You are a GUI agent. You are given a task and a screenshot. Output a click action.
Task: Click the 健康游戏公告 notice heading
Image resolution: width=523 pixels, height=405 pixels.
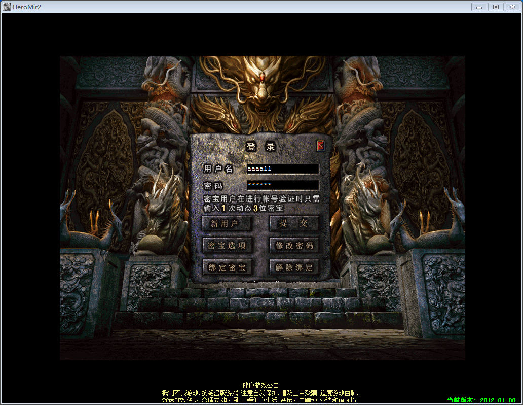tap(260, 385)
